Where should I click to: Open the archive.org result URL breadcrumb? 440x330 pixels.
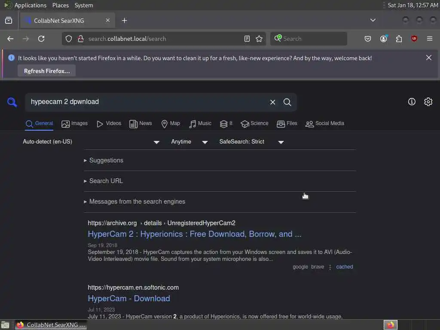click(x=162, y=223)
